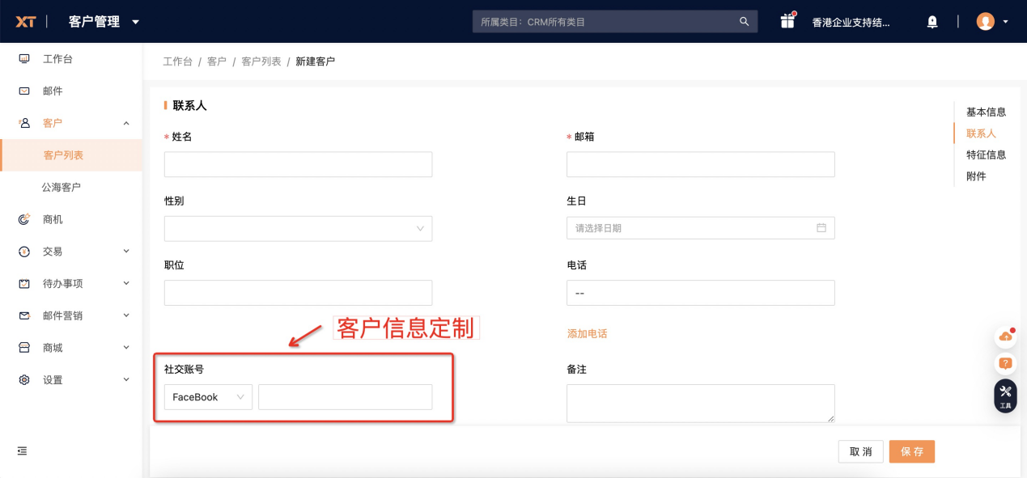Click the collapse sidebar icon at bottom left

(x=22, y=452)
